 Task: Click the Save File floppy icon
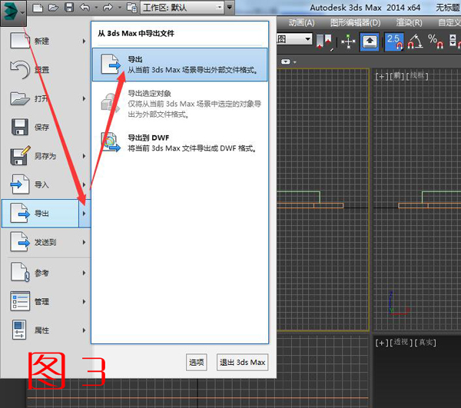tap(69, 8)
